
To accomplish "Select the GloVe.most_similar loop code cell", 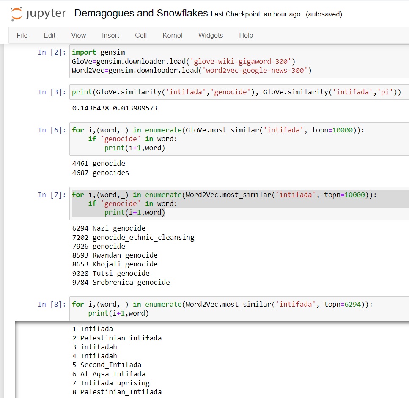I will (237, 139).
